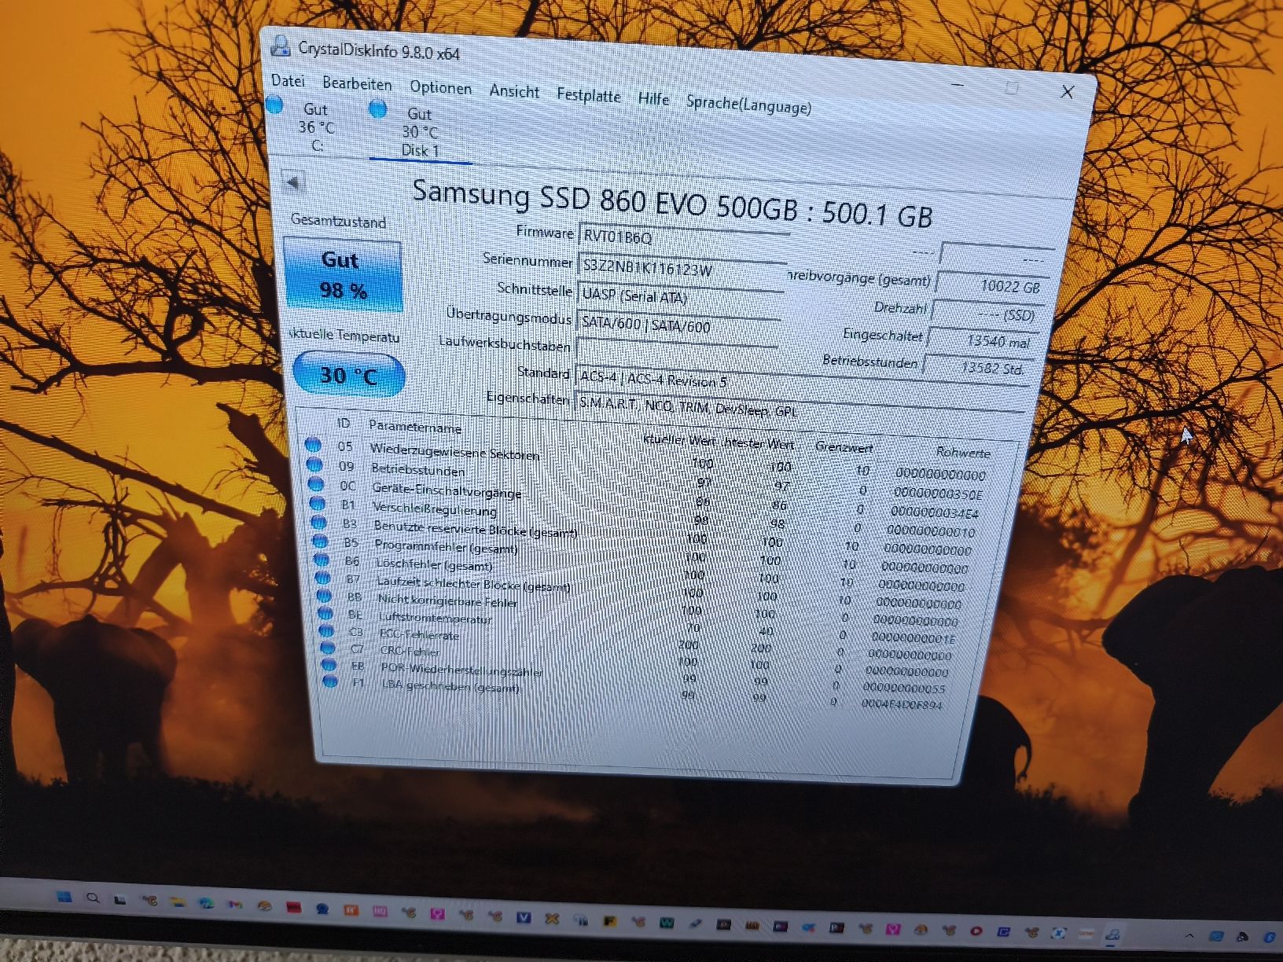This screenshot has width=1283, height=962.
Task: Click the Eingeschaltet value 13540 mal
Action: click(980, 340)
